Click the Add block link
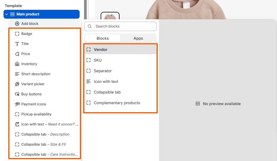 [x=30, y=24]
